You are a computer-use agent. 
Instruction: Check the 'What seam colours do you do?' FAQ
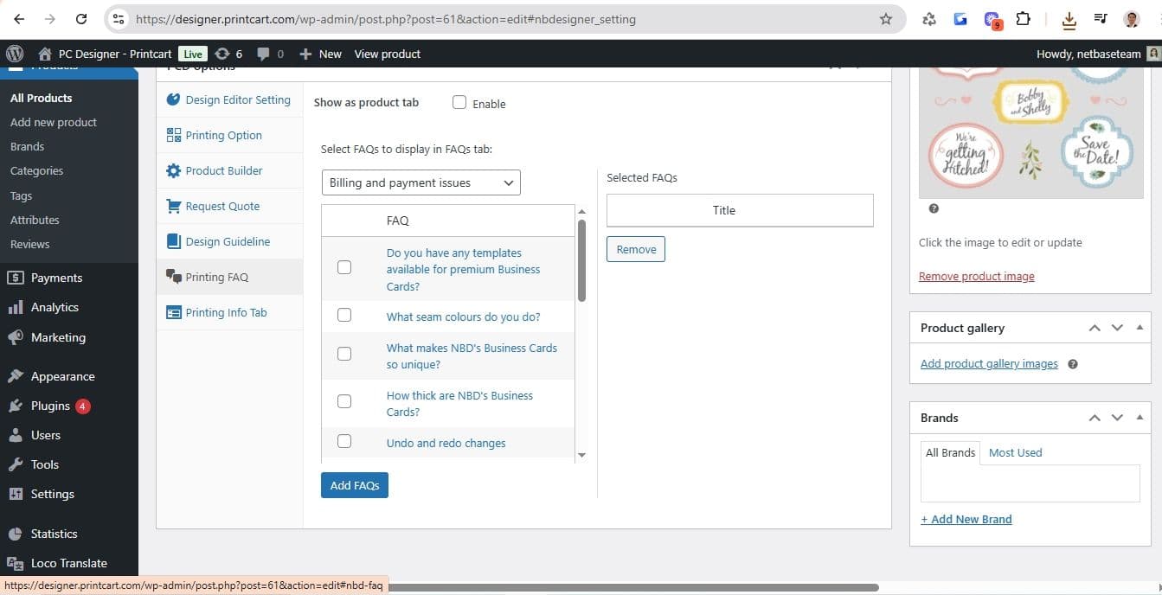coord(344,315)
